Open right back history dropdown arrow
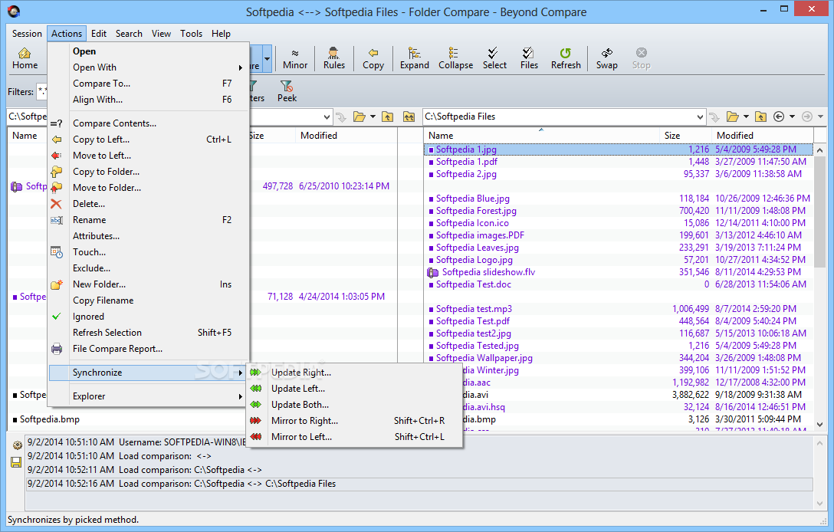Viewport: 834px width, 532px height. pyautogui.click(x=792, y=117)
